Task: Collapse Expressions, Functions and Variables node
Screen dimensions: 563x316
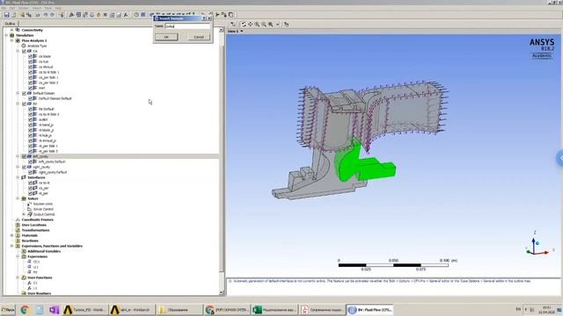Action: coord(11,246)
